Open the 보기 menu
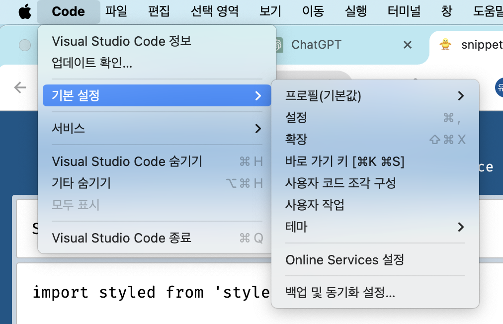 coord(270,11)
